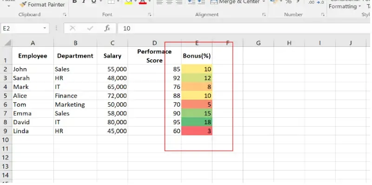Select the red bonus cell 3
The image size is (372, 185).
(197, 131)
